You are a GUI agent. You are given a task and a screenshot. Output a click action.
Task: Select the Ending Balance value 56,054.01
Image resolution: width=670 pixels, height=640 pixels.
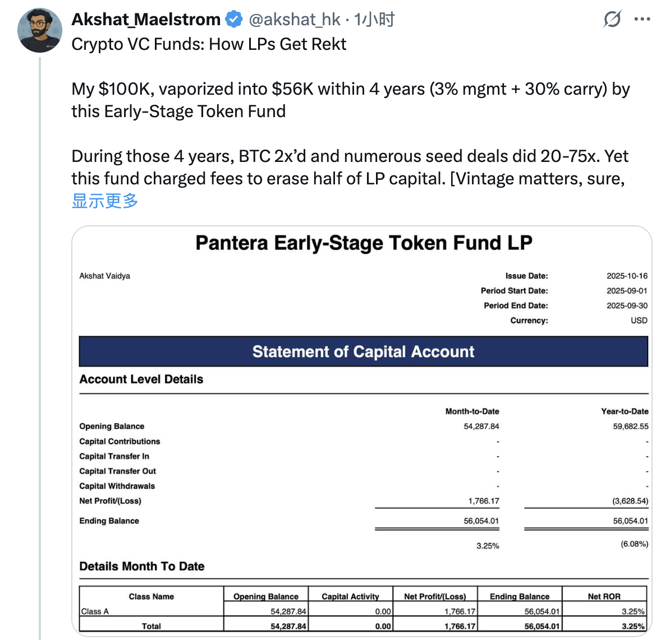[x=481, y=521]
